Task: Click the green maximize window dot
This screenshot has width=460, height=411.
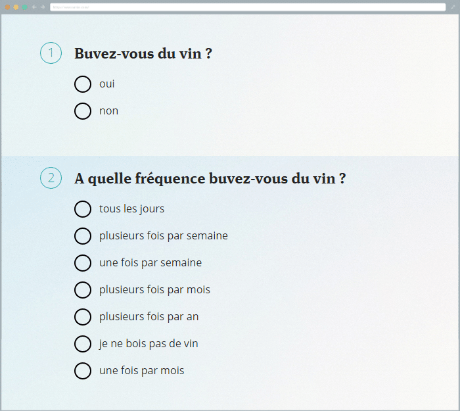Action: coord(24,7)
